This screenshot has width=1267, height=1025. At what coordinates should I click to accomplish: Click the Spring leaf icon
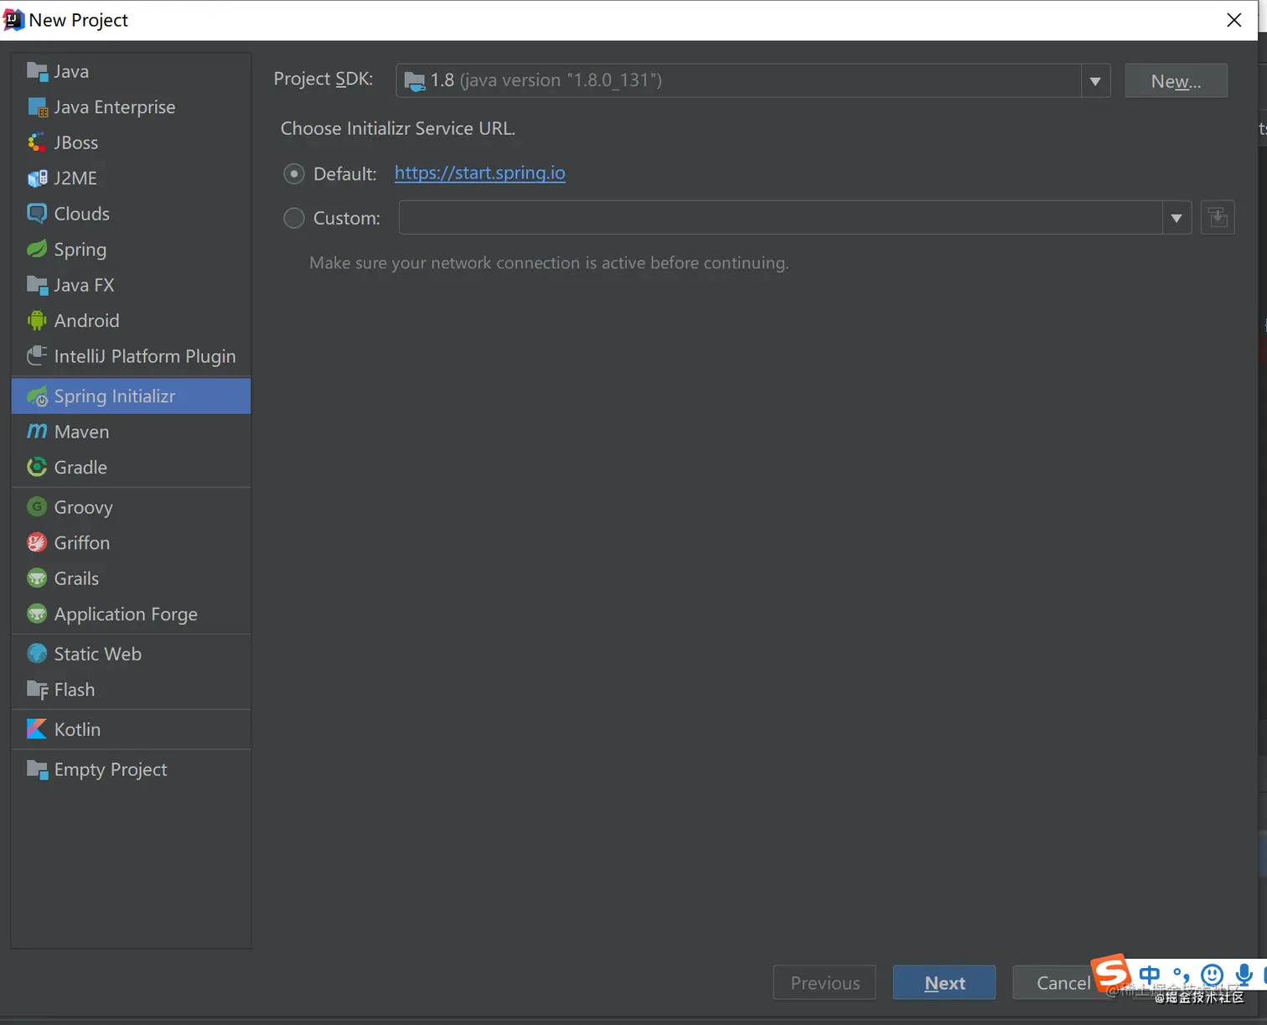(x=37, y=250)
